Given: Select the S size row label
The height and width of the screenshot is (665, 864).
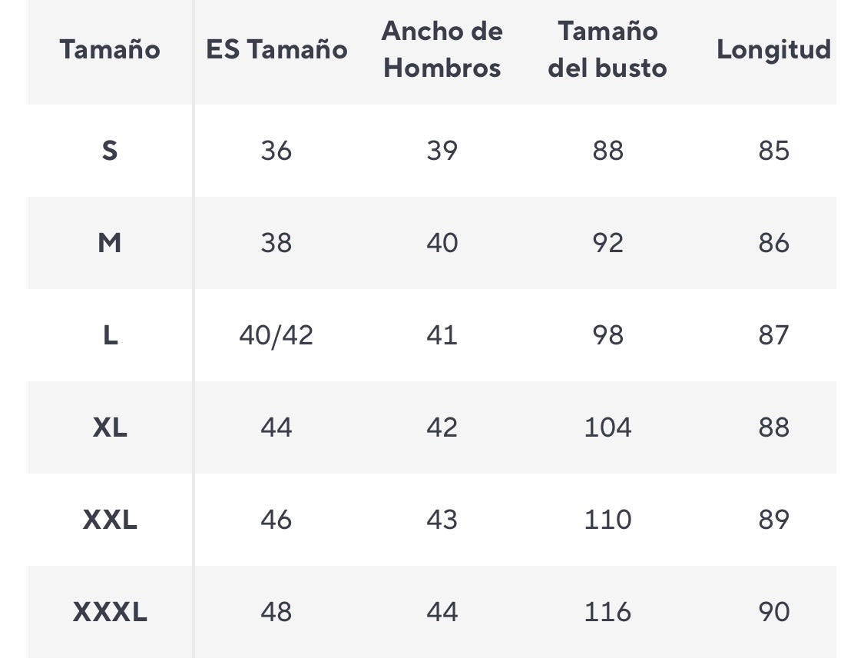Looking at the screenshot, I should point(110,151).
